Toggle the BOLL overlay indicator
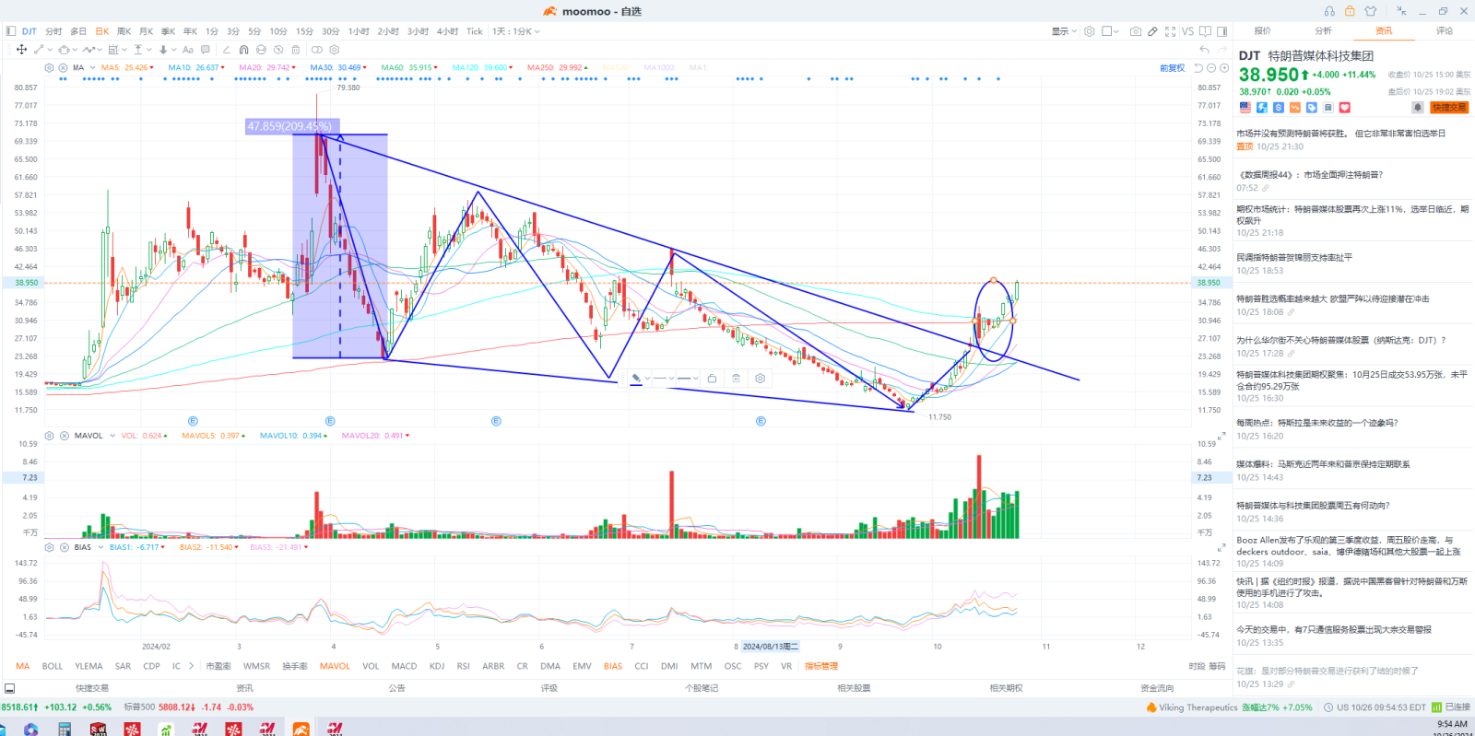1475x736 pixels. (53, 666)
